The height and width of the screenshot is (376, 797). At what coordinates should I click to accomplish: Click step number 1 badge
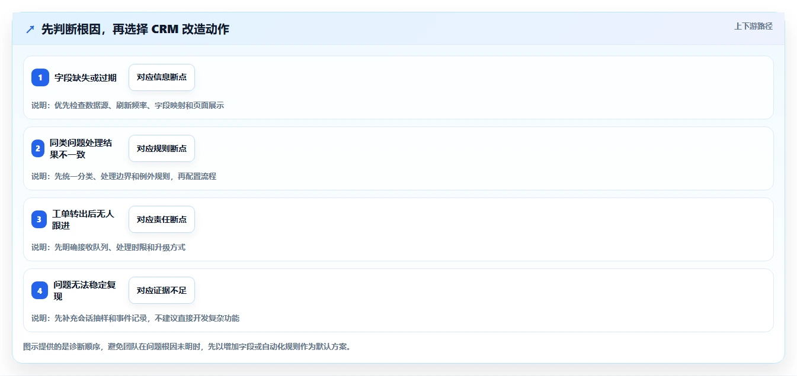click(40, 77)
